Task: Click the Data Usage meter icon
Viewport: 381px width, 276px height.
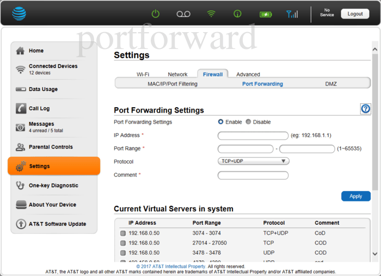Action: point(21,89)
